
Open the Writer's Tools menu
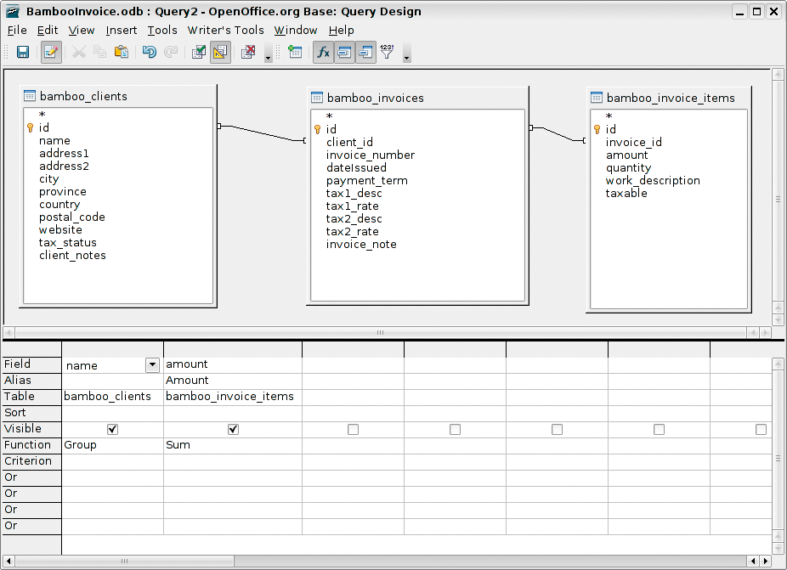(226, 30)
